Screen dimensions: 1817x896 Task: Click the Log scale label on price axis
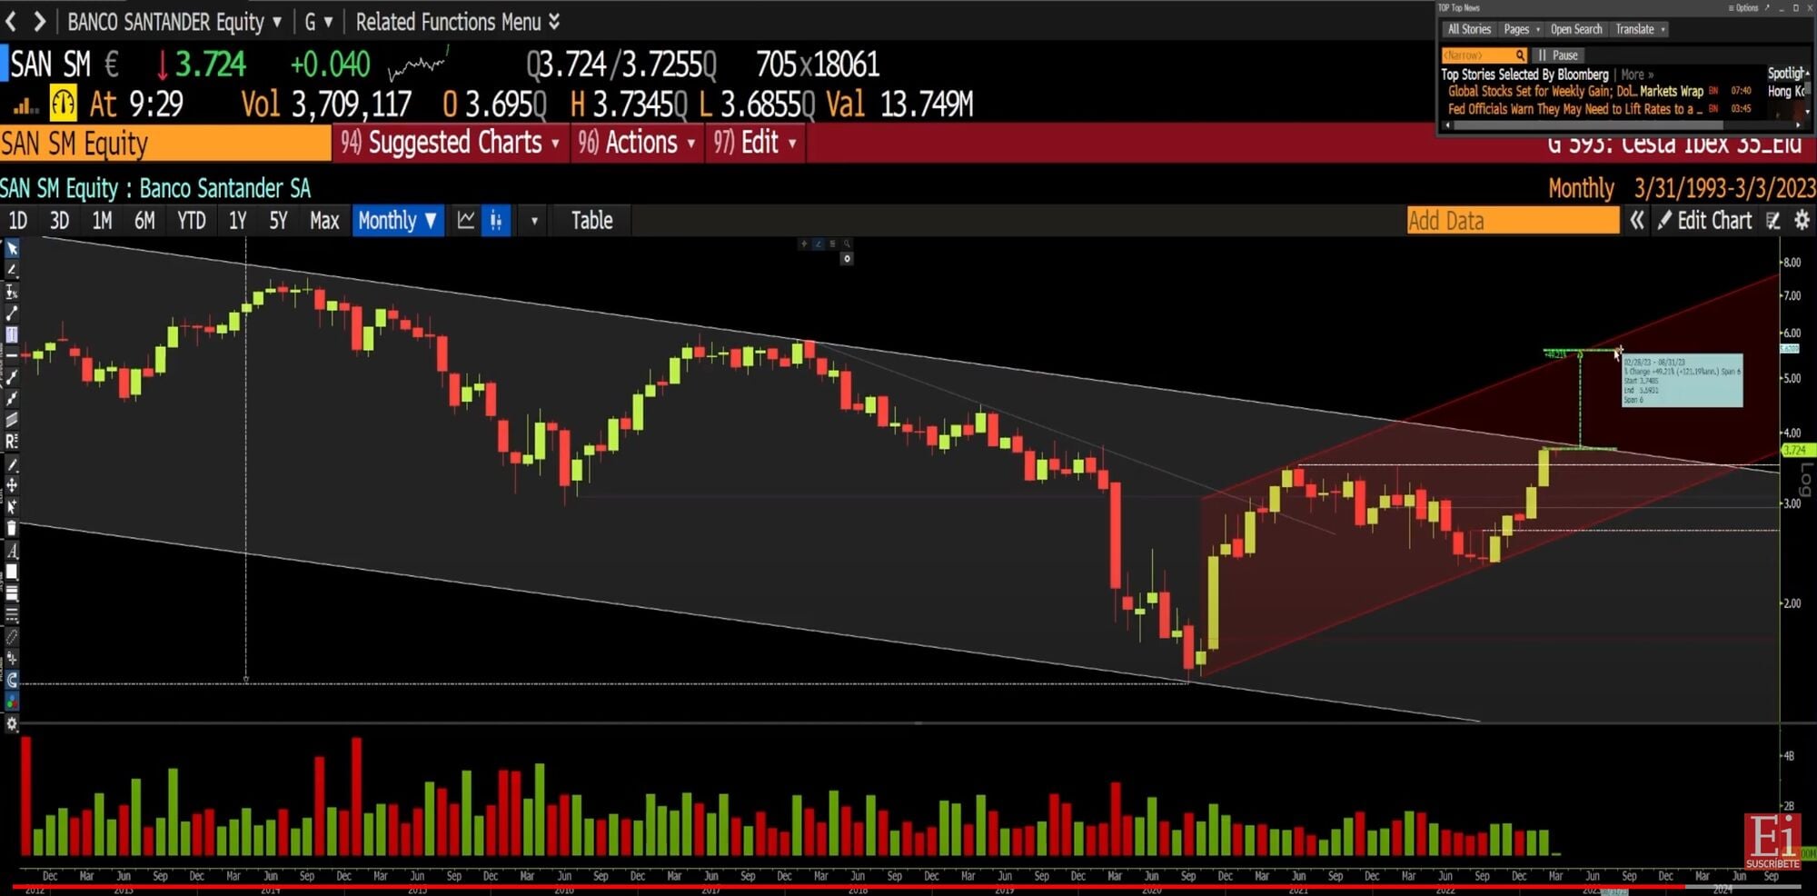[x=1805, y=479]
